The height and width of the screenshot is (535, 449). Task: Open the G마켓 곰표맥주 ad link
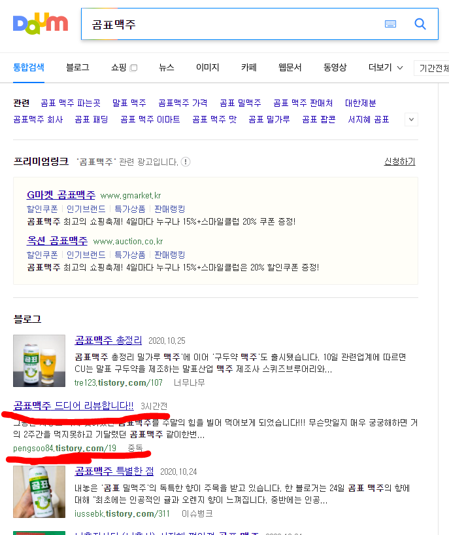click(61, 195)
